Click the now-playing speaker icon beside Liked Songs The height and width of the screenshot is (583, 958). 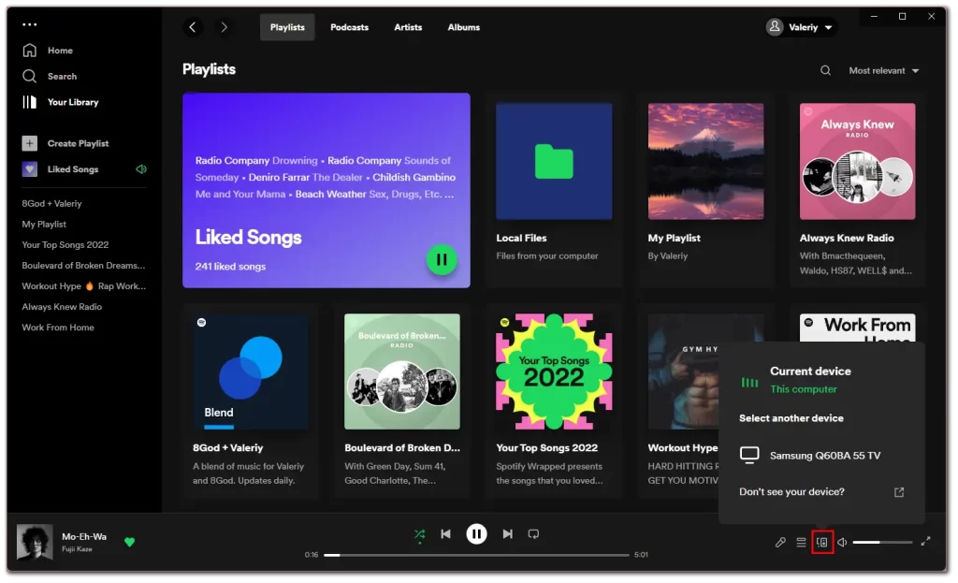pyautogui.click(x=141, y=169)
